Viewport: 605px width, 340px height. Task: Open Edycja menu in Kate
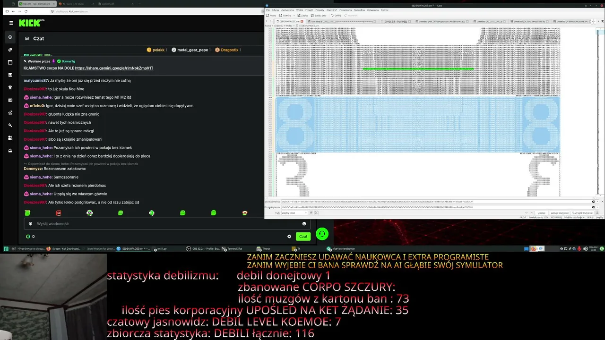275,10
